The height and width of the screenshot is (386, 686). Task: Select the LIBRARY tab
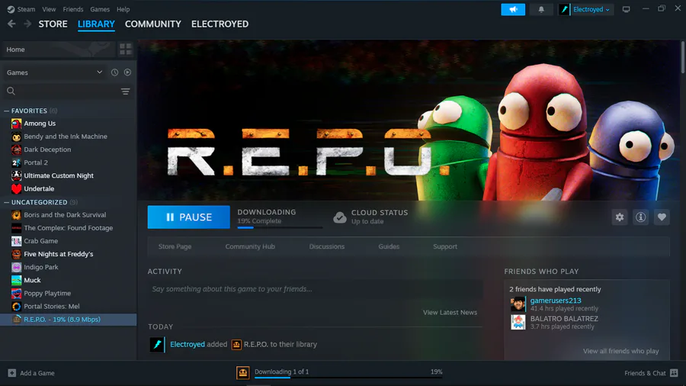[96, 24]
